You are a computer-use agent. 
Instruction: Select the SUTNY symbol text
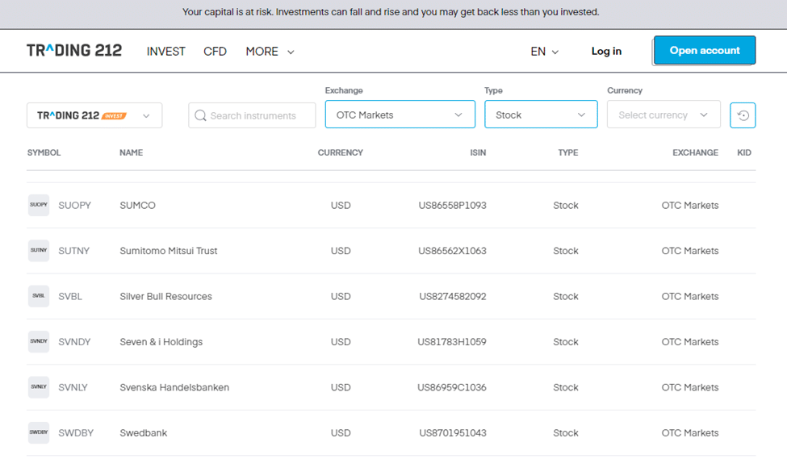73,251
